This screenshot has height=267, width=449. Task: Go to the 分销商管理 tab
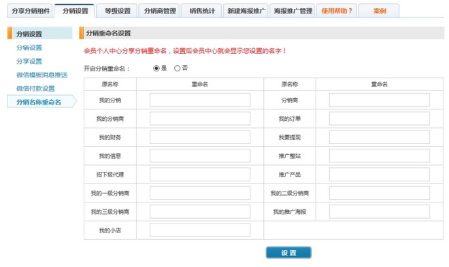pyautogui.click(x=159, y=11)
